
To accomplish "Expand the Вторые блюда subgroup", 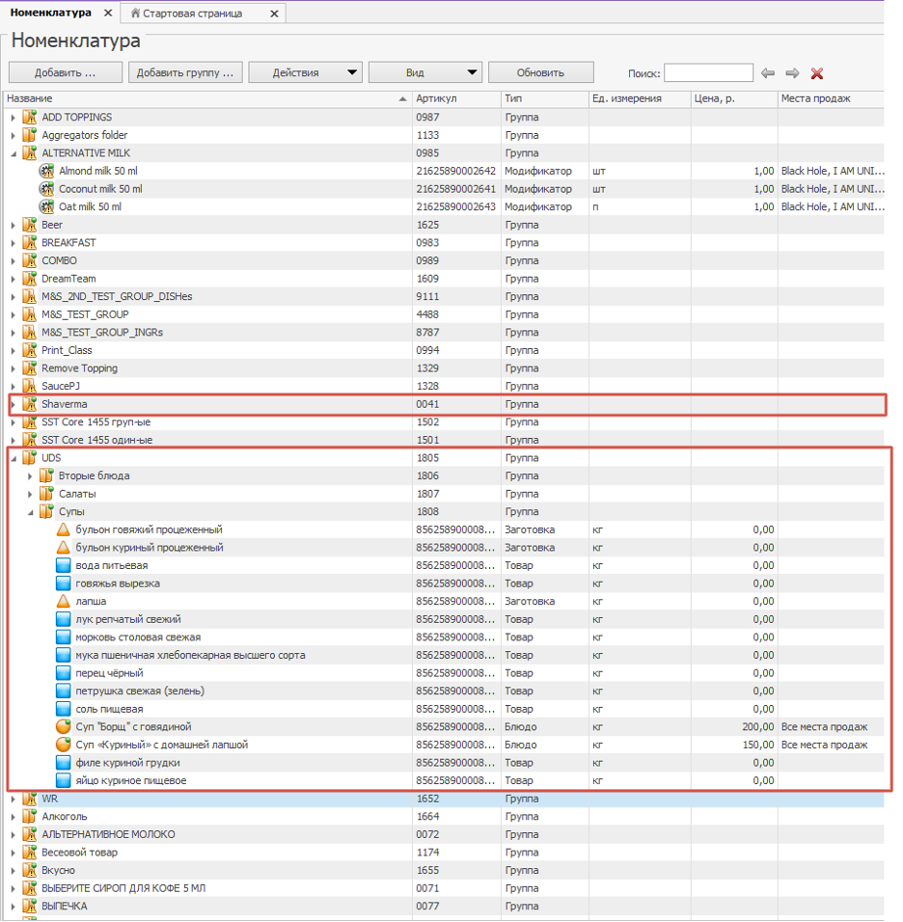I will coord(31,475).
